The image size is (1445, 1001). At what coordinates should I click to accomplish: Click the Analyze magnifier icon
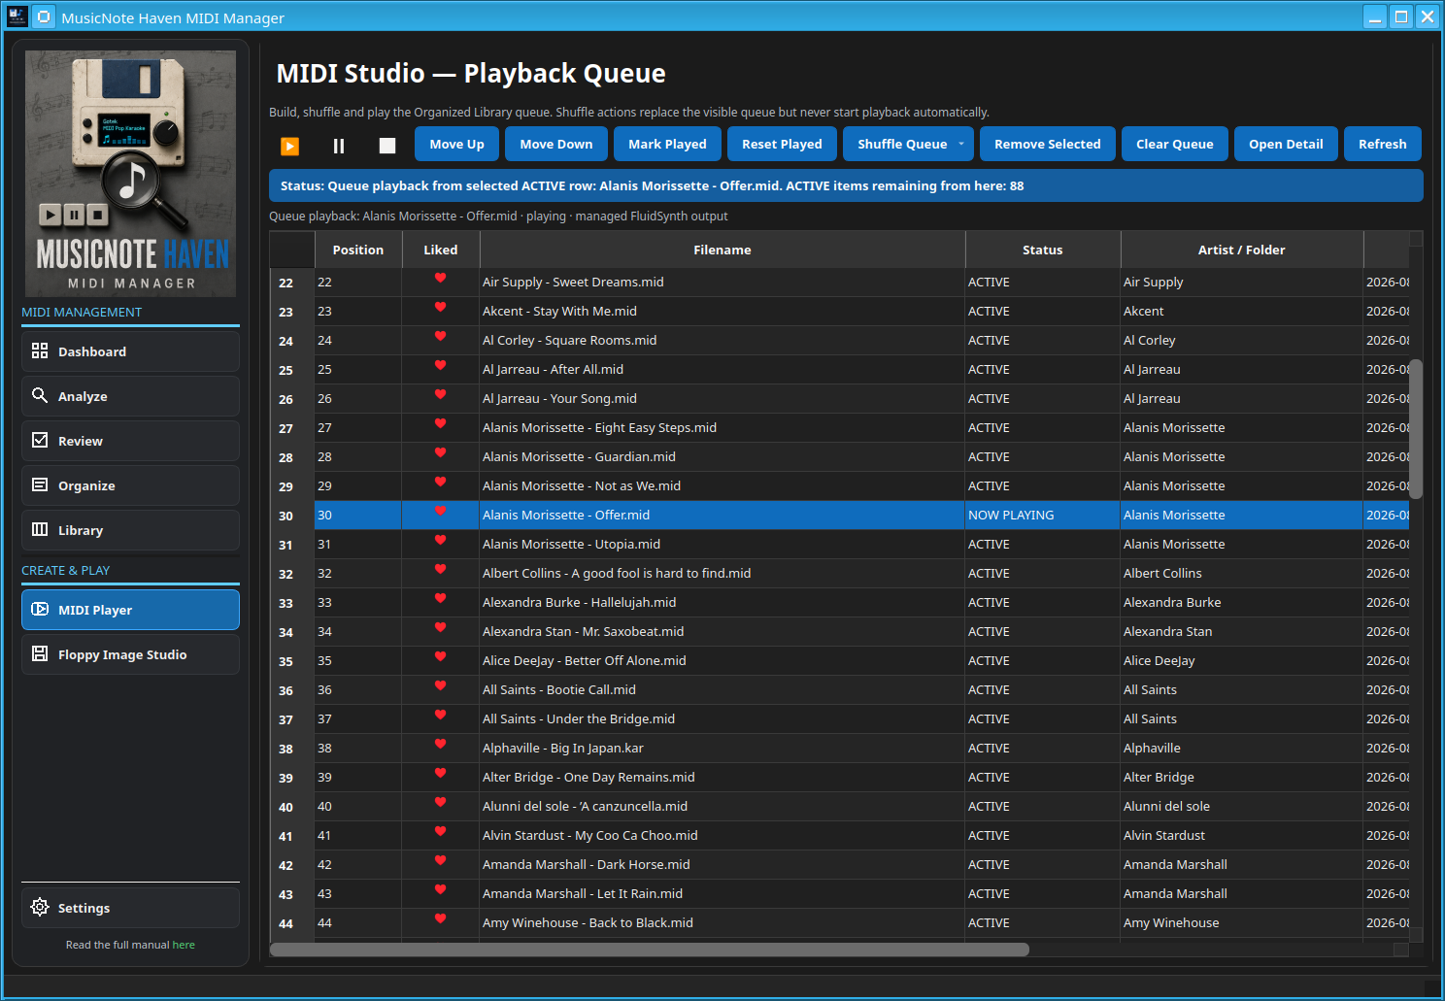(40, 395)
